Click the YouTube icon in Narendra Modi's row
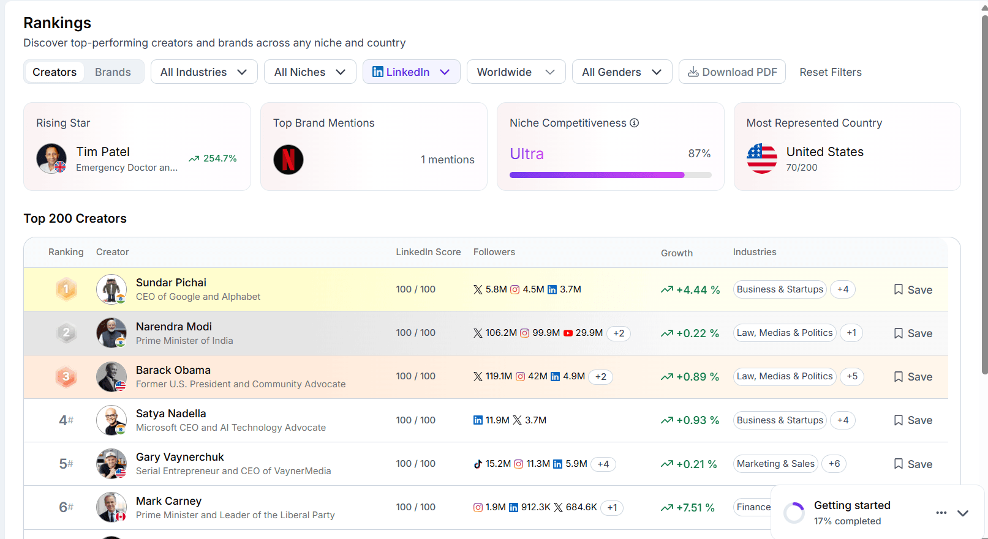988x539 pixels. (x=568, y=333)
